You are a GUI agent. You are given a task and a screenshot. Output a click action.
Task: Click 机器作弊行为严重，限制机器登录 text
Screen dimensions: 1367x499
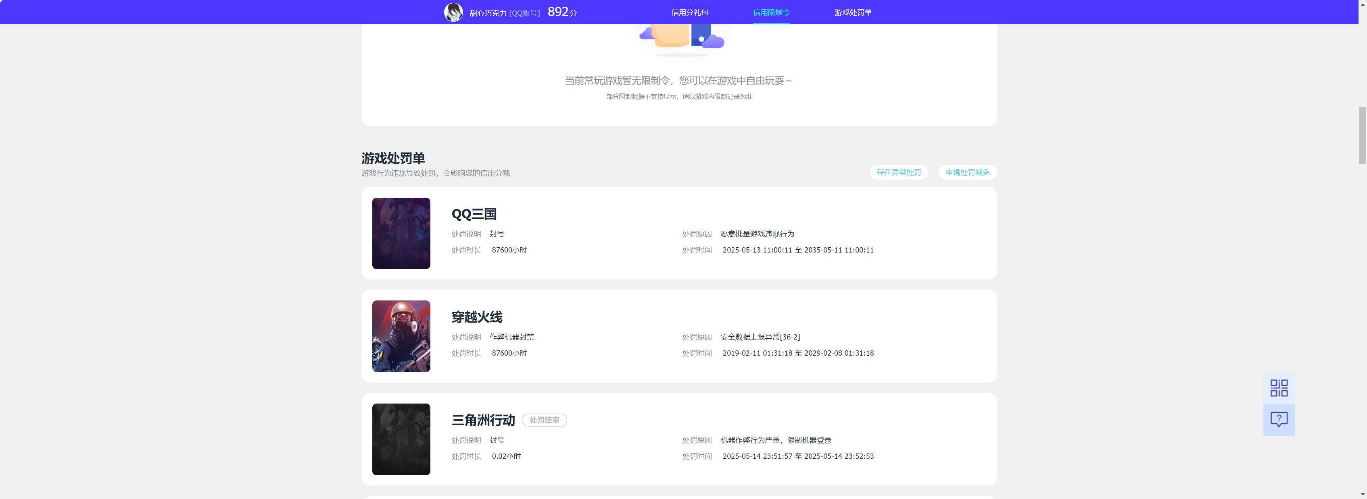click(x=776, y=440)
